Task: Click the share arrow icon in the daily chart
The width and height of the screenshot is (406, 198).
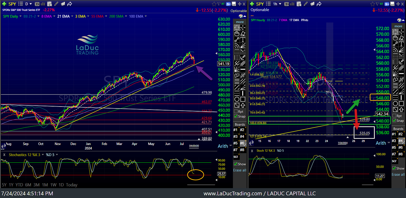Action: point(69,4)
